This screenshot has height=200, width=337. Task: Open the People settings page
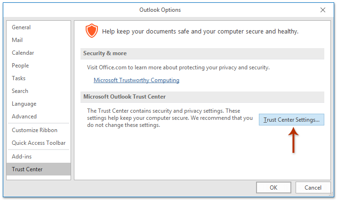tap(39, 66)
